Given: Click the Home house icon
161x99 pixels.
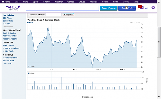Looking at the screenshot, I should coord(3,2).
